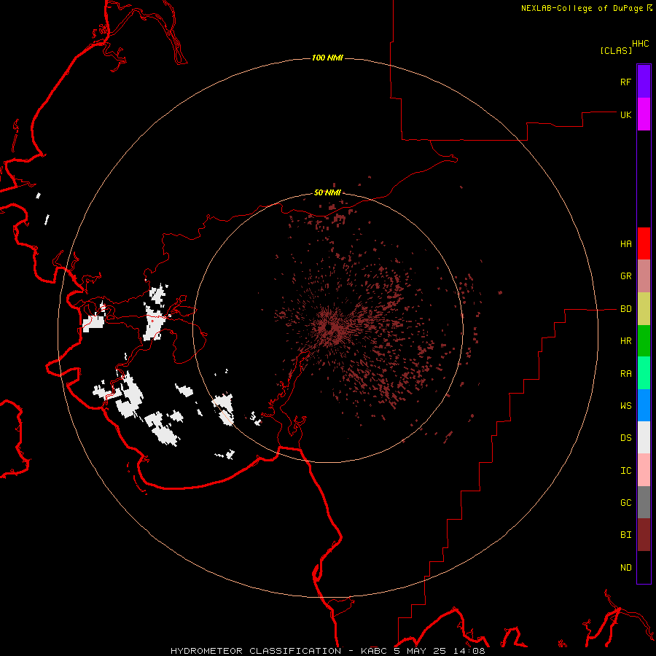
Task: Click the RA legend label
Action: coord(625,374)
